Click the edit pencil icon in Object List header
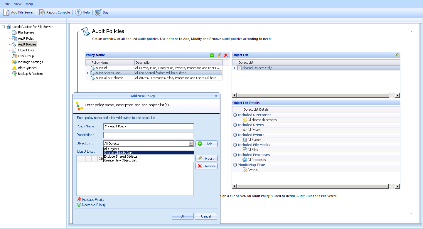Screen dimensions: 423x229 [397, 55]
